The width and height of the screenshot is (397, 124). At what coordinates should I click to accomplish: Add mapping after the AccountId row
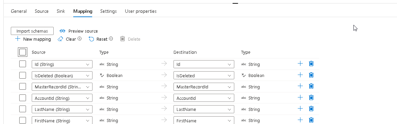coord(300,97)
